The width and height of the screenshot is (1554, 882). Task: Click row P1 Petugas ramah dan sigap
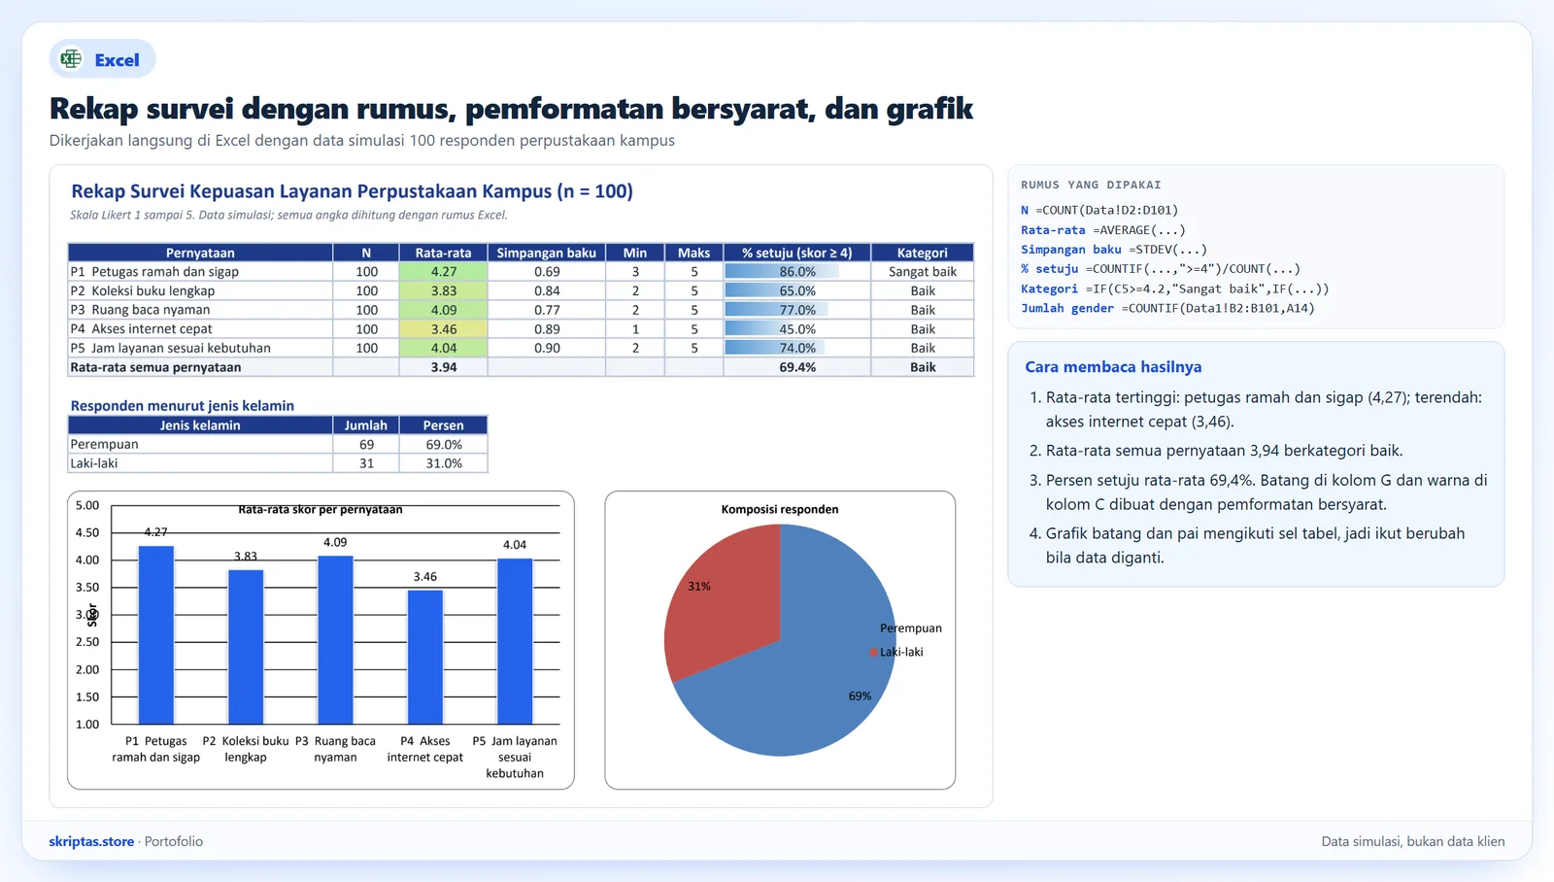click(x=521, y=272)
